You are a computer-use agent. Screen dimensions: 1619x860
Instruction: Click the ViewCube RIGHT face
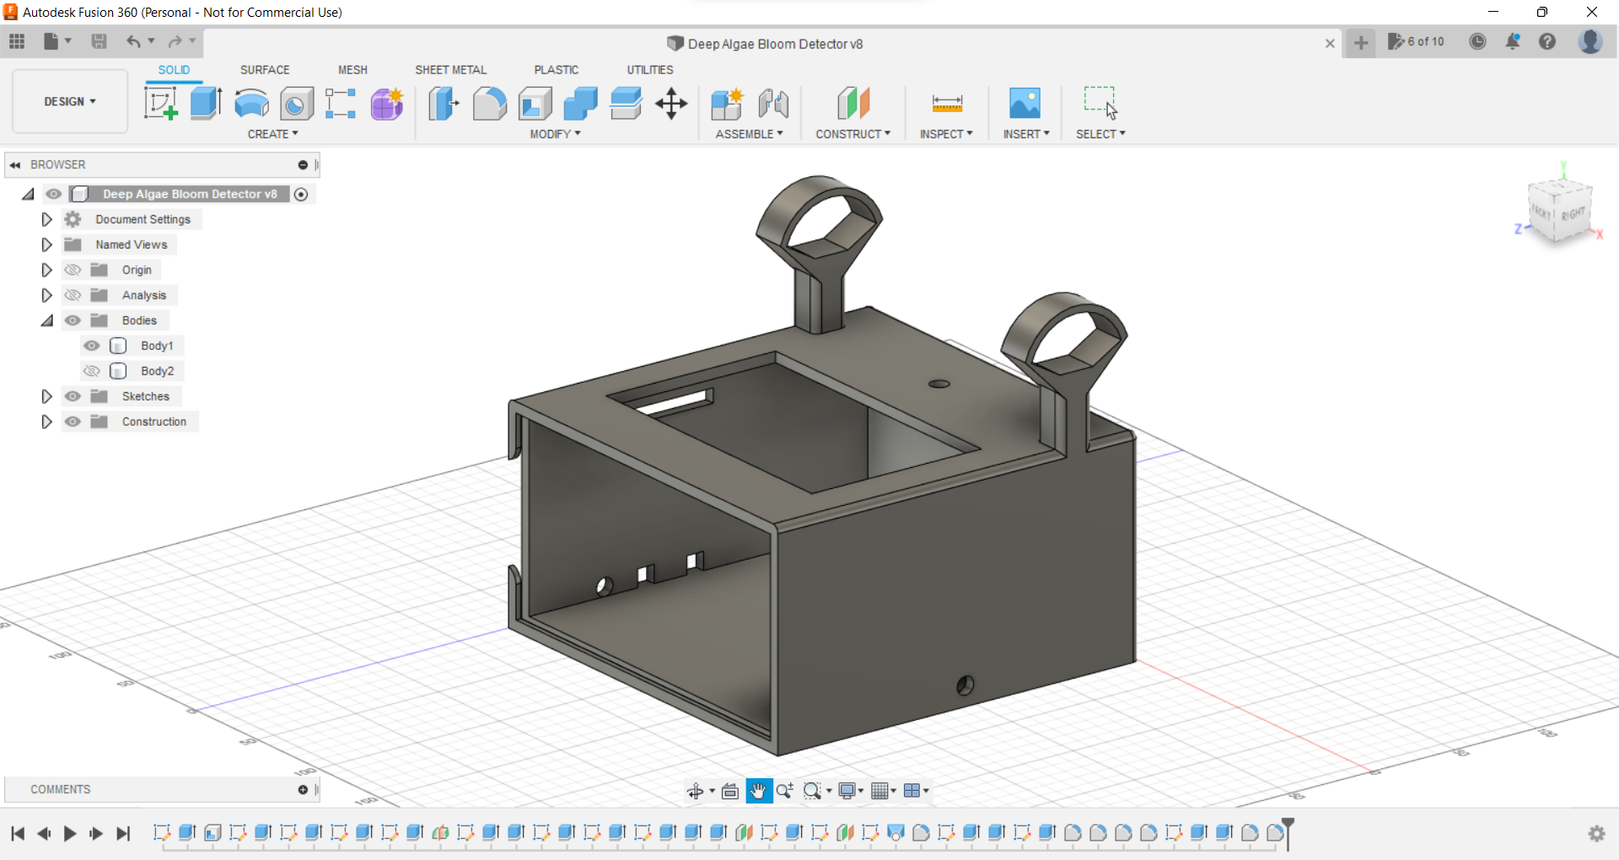click(x=1572, y=214)
